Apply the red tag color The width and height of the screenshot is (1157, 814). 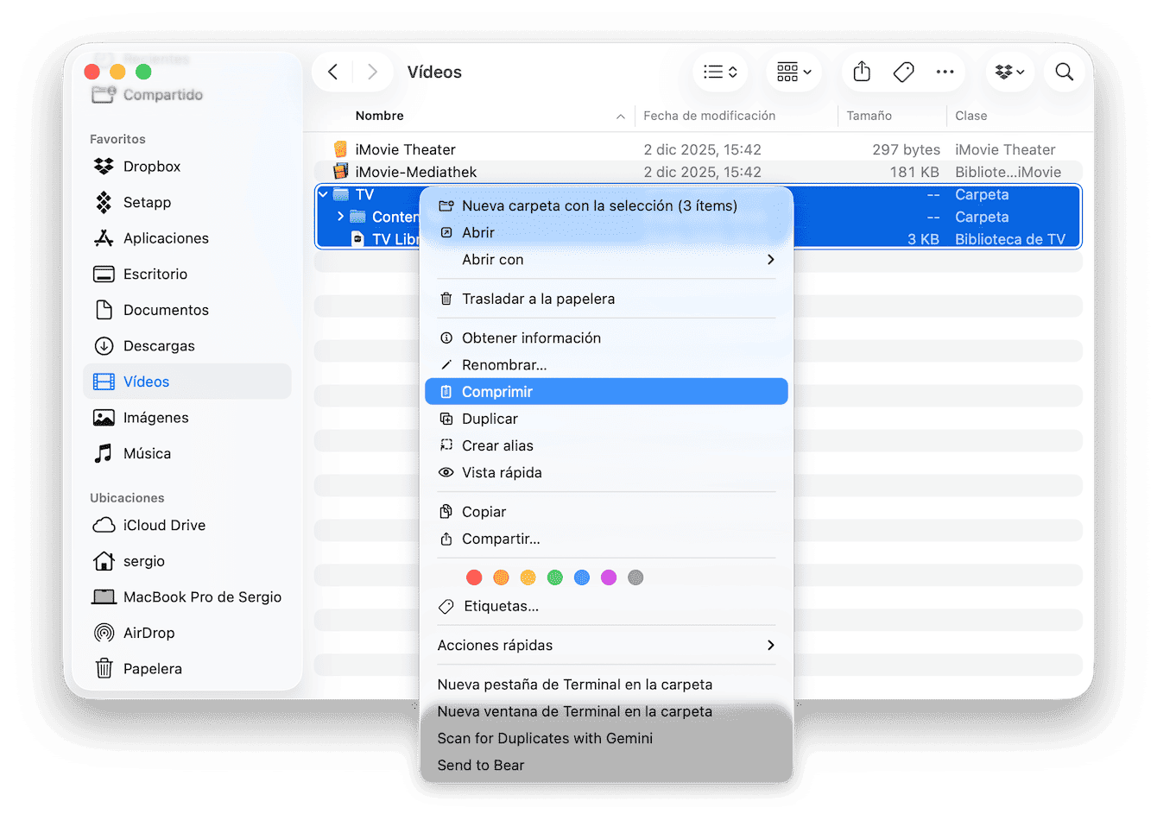point(474,577)
